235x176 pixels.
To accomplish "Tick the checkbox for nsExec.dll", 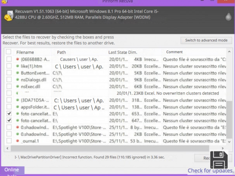I will pos(9,86).
